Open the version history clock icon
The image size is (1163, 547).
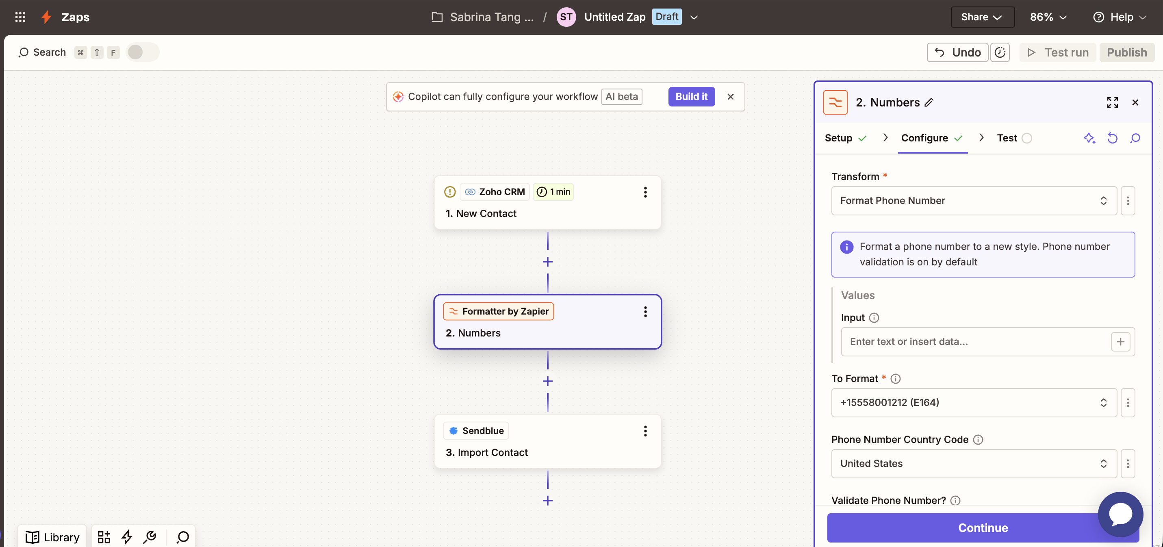(1000, 52)
